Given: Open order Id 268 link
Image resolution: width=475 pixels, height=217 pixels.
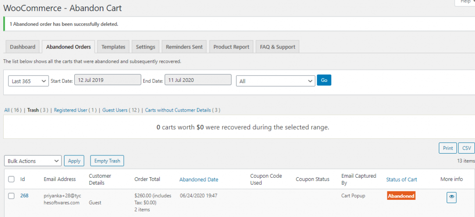Looking at the screenshot, I should pyautogui.click(x=24, y=196).
